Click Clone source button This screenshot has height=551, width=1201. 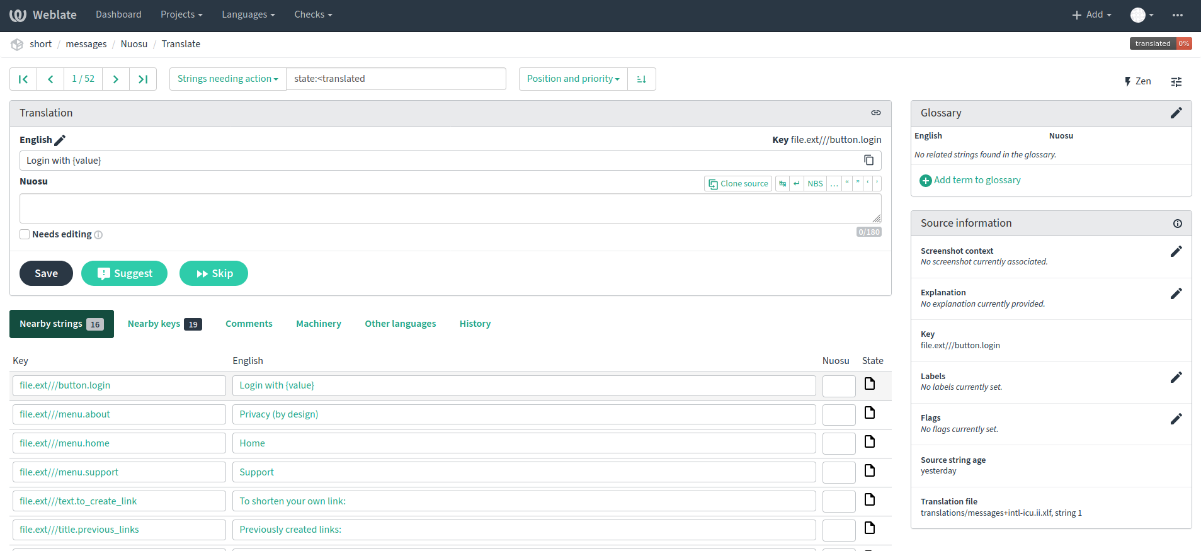point(738,183)
